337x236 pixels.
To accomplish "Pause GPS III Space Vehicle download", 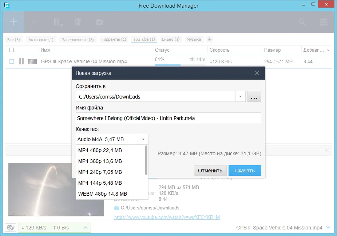I will point(21,61).
